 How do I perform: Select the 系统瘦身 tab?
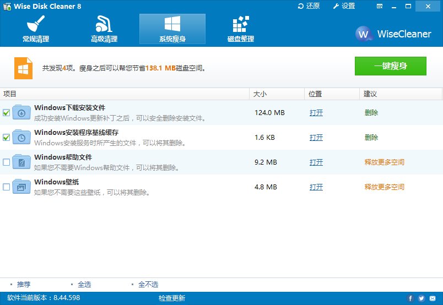pyautogui.click(x=172, y=29)
